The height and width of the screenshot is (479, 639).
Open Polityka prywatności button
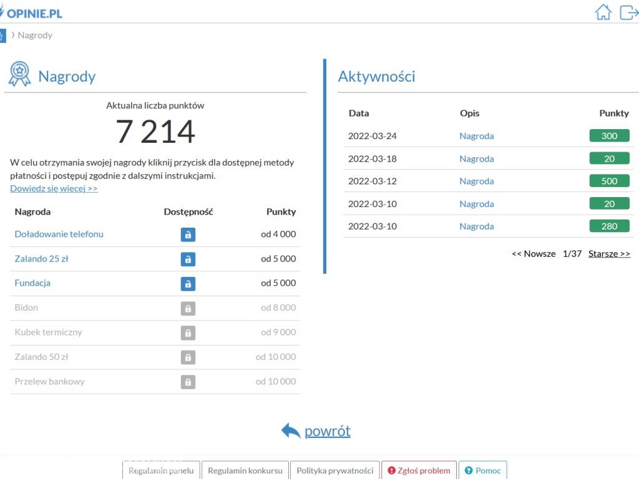[334, 470]
